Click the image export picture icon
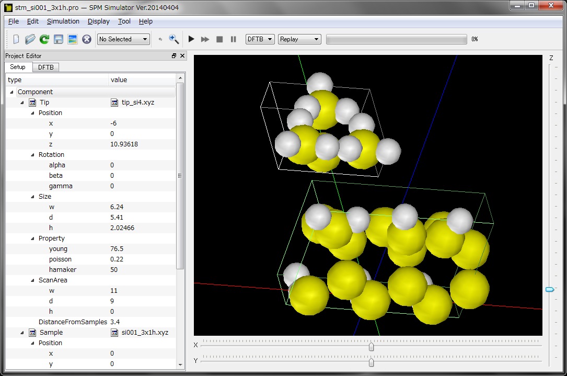Screen dimensions: 567x376 tap(73, 39)
